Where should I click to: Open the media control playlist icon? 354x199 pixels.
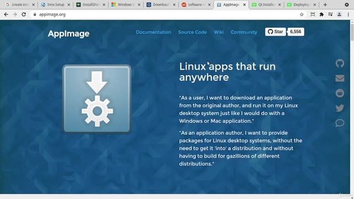coord(330,14)
